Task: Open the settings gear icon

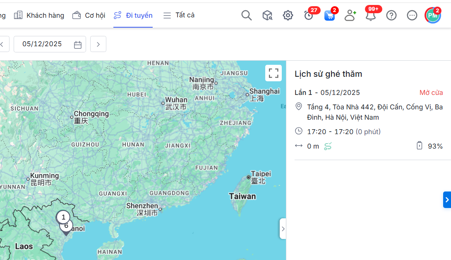Action: (288, 16)
